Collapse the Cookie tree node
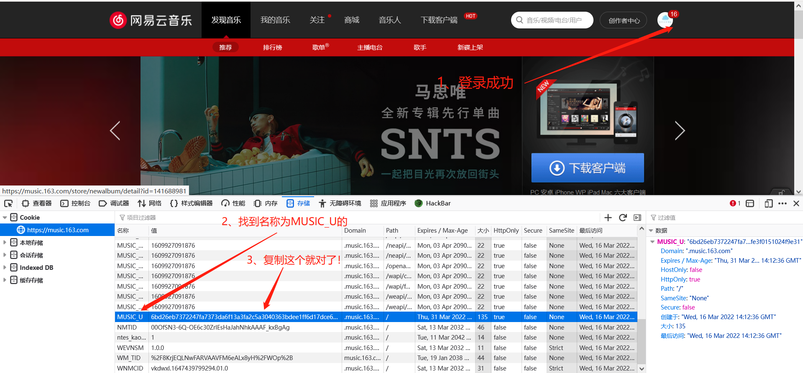This screenshot has height=373, width=803. coord(5,218)
